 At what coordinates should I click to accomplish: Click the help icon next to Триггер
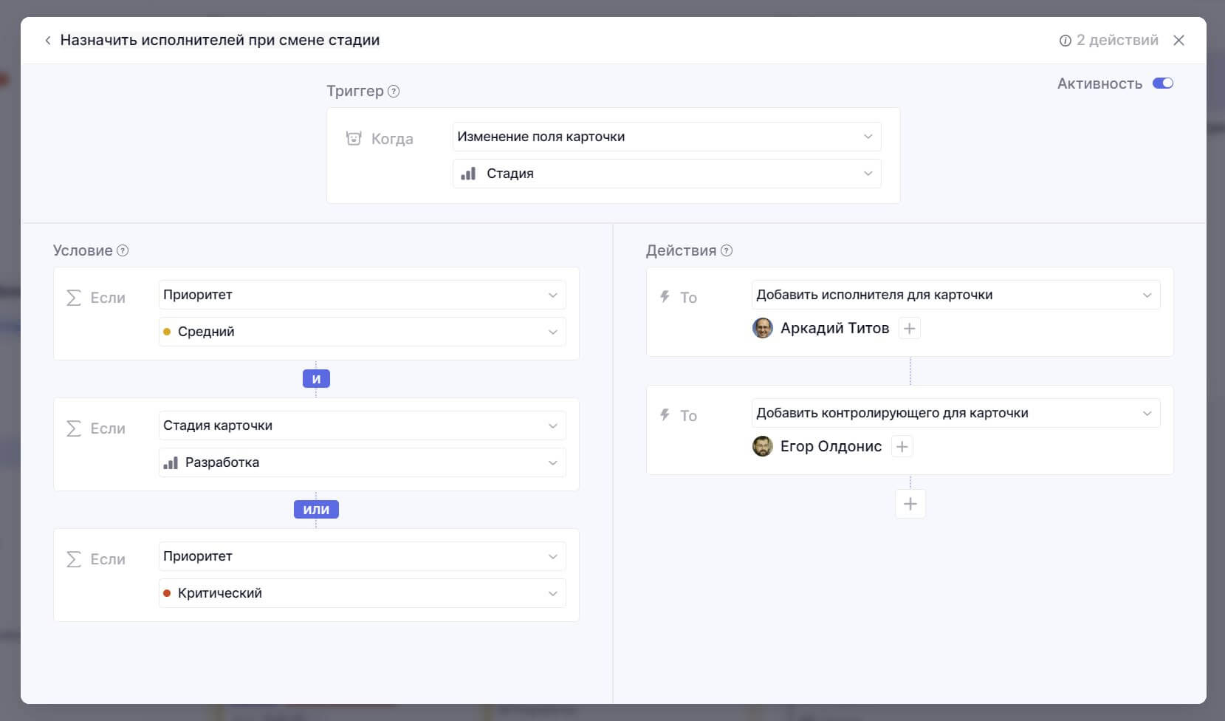point(394,92)
